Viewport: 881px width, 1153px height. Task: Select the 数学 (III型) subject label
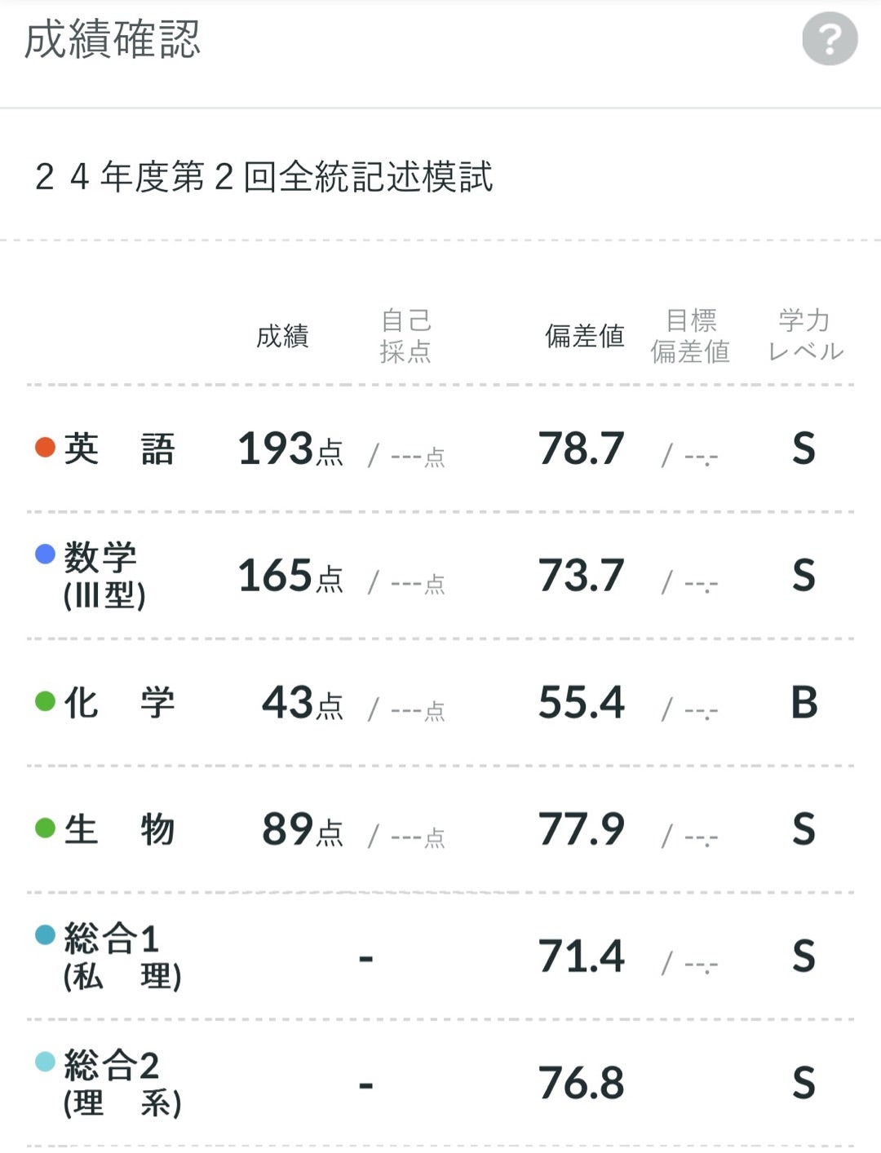coord(104,575)
